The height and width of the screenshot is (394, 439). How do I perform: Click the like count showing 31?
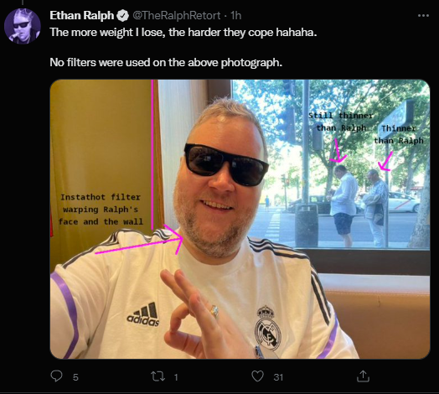click(278, 377)
